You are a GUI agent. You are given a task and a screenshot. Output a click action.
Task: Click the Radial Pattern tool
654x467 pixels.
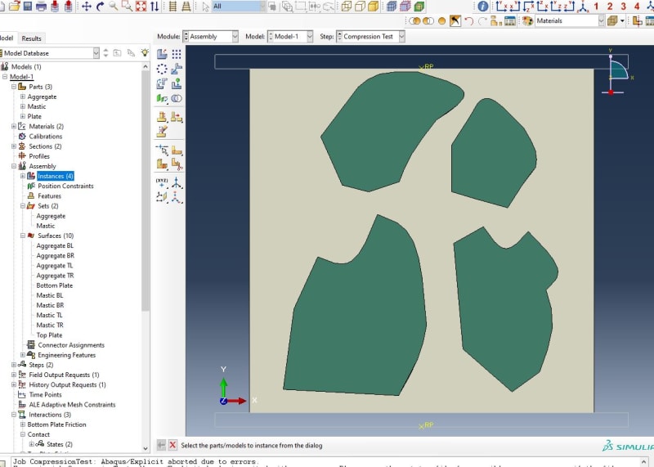coord(162,69)
